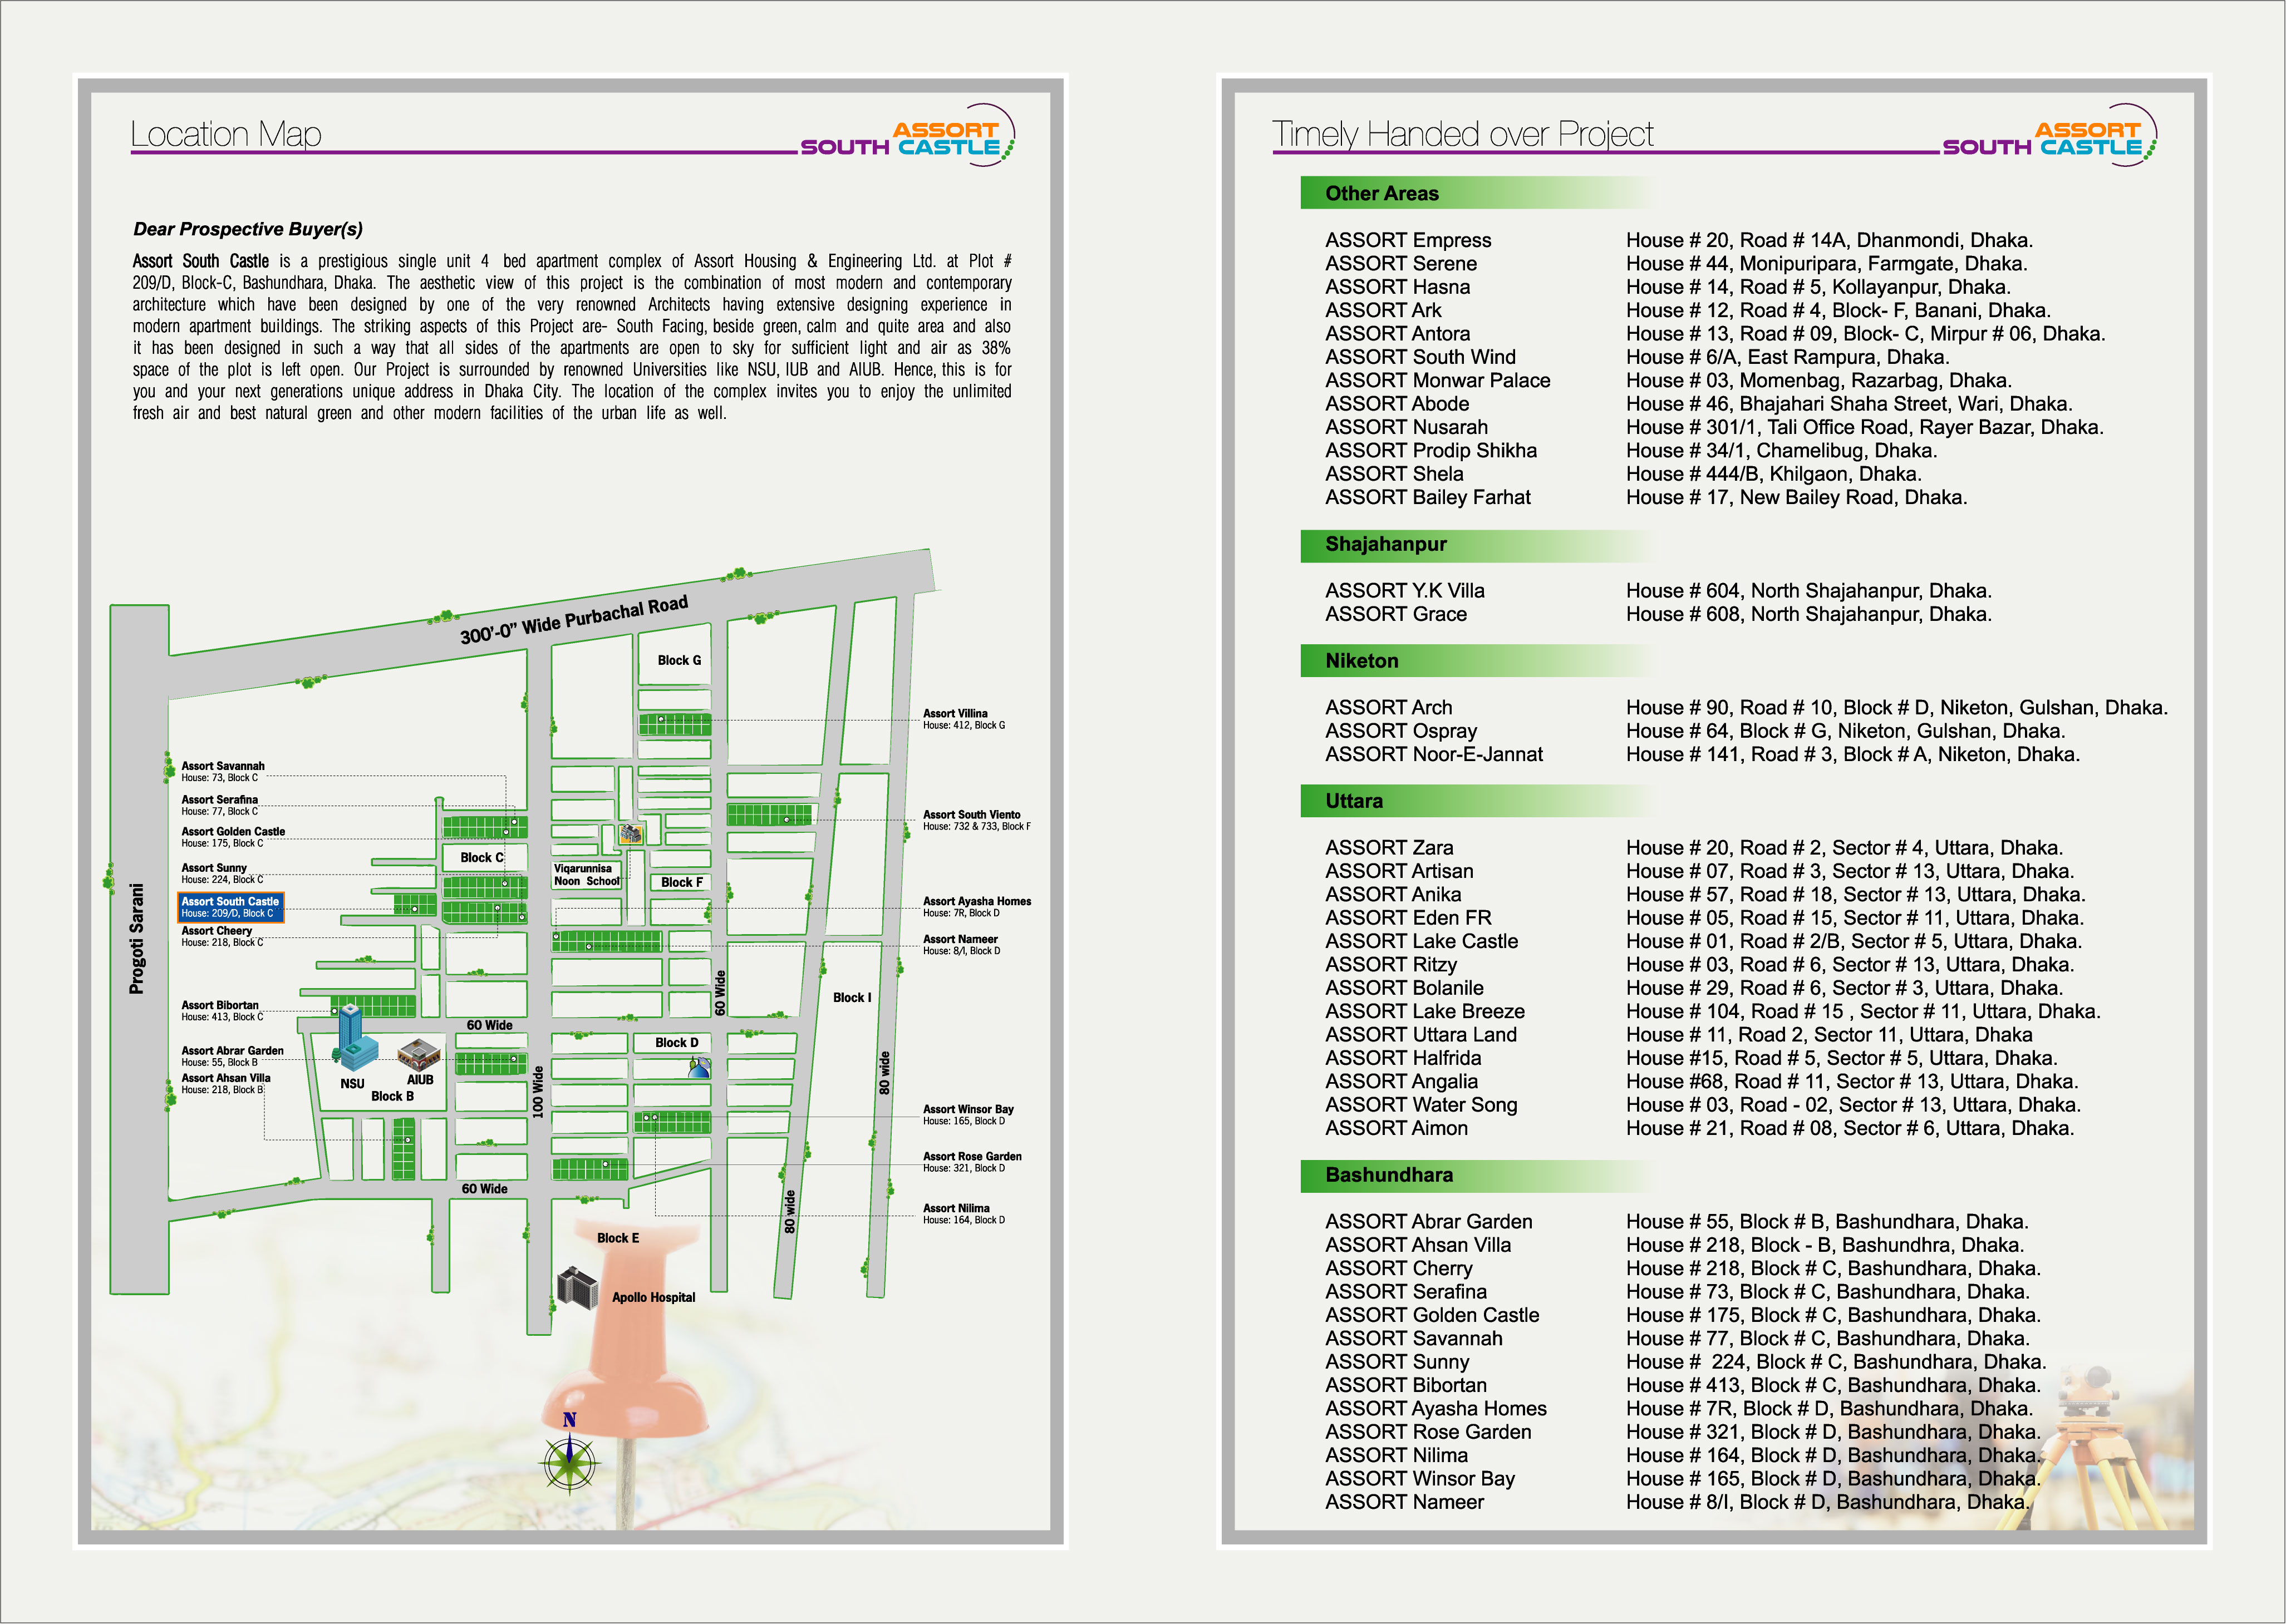
Task: Click the ASSORT Uttara Land list entry
Action: (x=1420, y=1035)
